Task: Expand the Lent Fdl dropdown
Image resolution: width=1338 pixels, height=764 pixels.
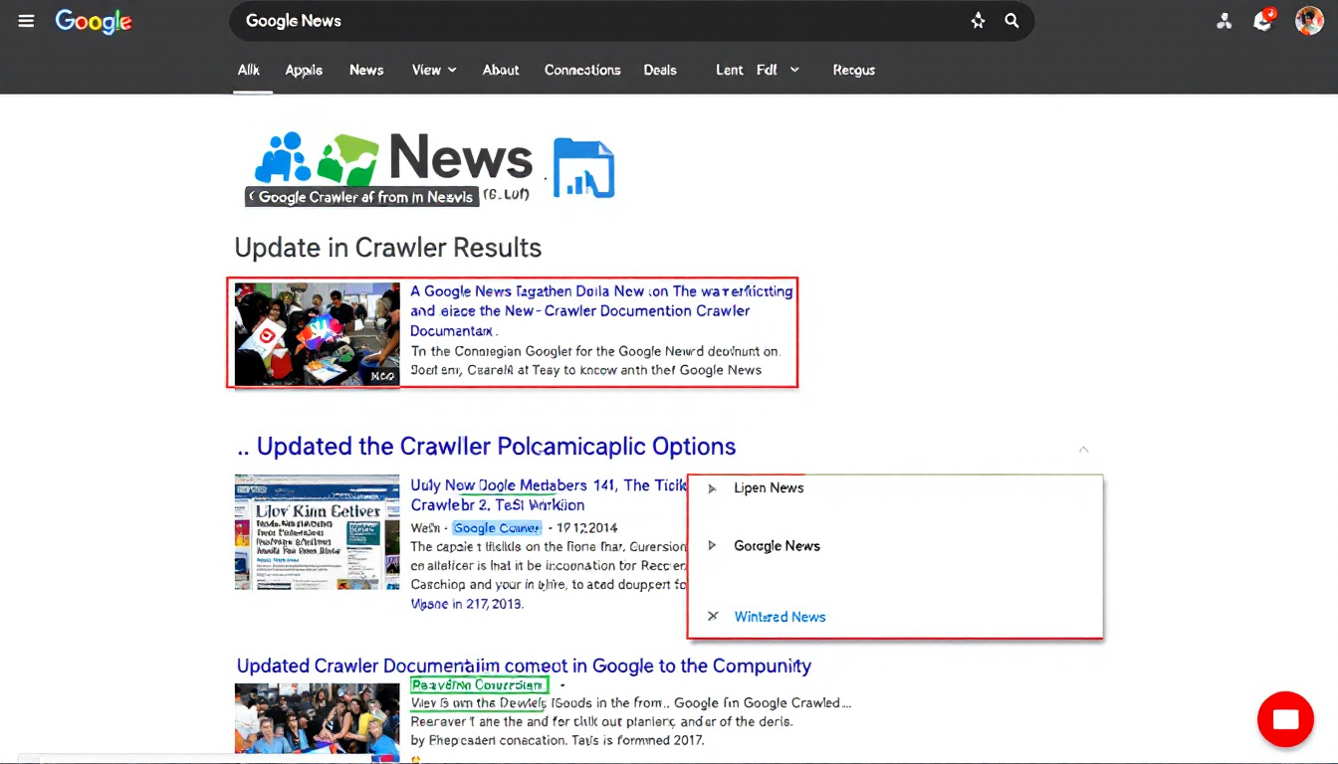Action: (x=758, y=70)
